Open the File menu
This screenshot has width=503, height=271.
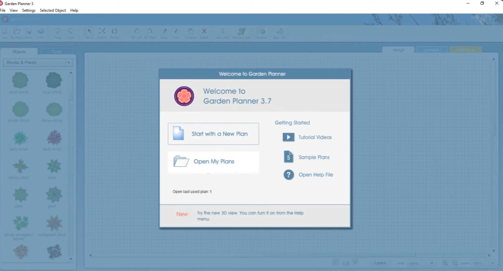click(x=3, y=10)
